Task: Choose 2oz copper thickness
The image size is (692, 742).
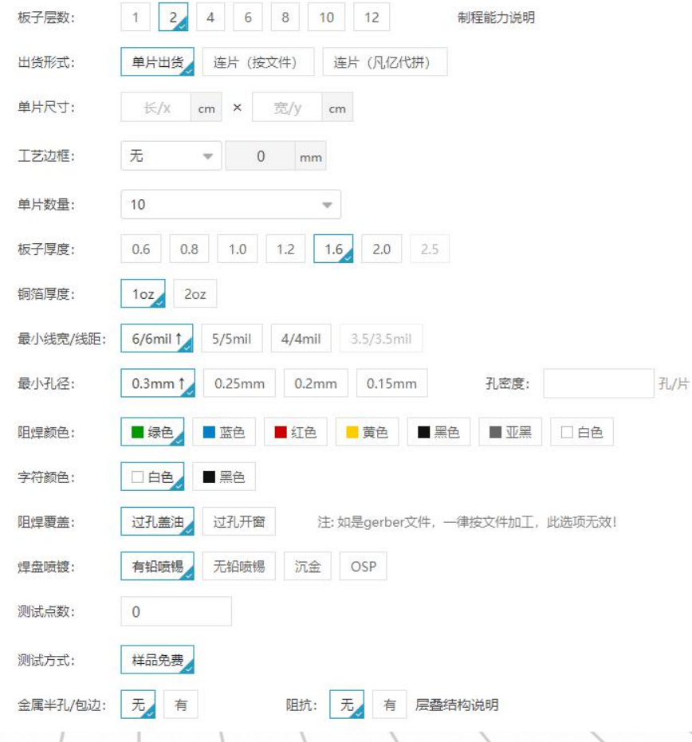Action: [195, 293]
